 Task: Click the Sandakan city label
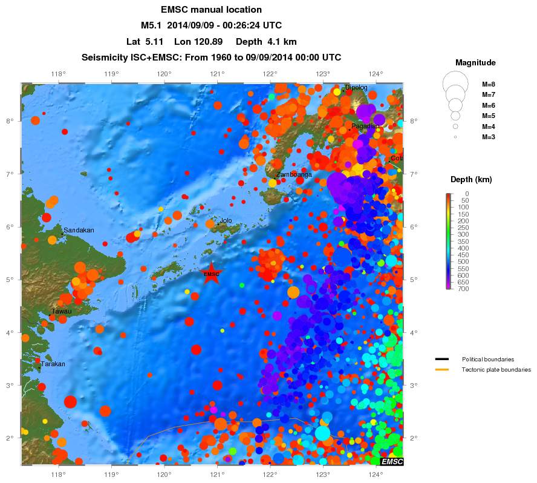click(79, 230)
